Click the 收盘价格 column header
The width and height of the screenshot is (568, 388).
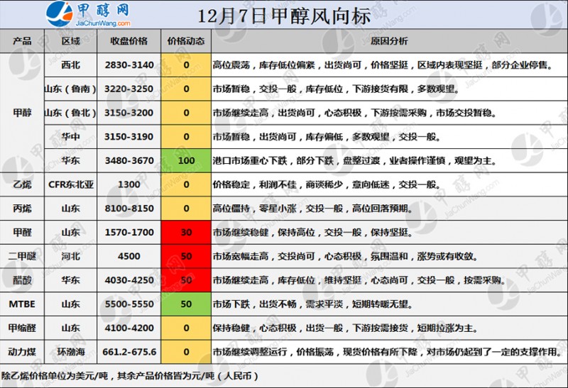tap(129, 41)
